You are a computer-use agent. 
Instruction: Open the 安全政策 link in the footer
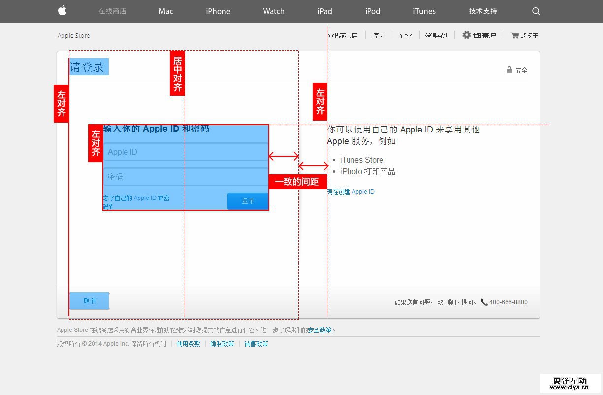click(320, 330)
